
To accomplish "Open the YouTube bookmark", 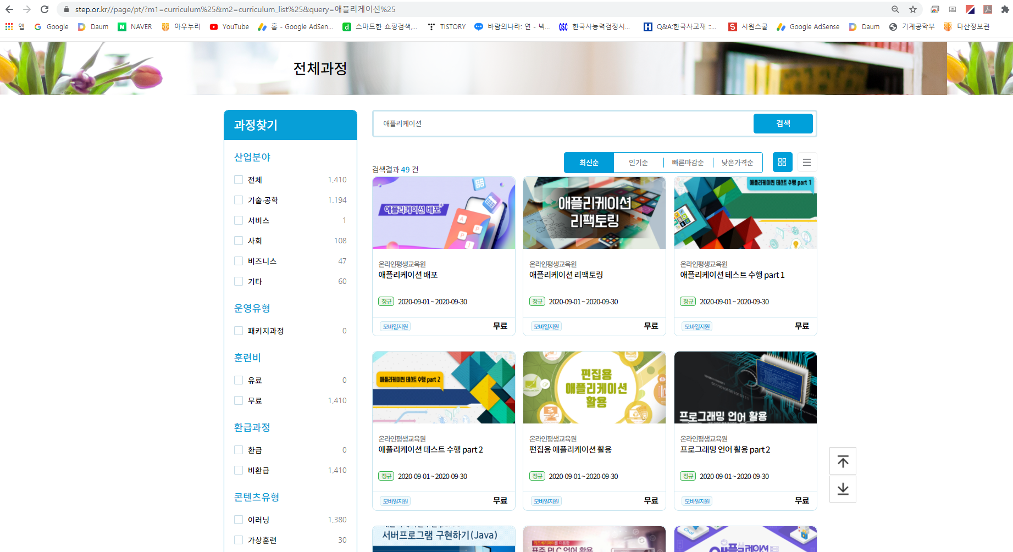I will tap(229, 26).
